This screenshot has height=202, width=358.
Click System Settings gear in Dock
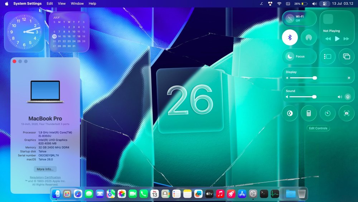[x=253, y=194]
